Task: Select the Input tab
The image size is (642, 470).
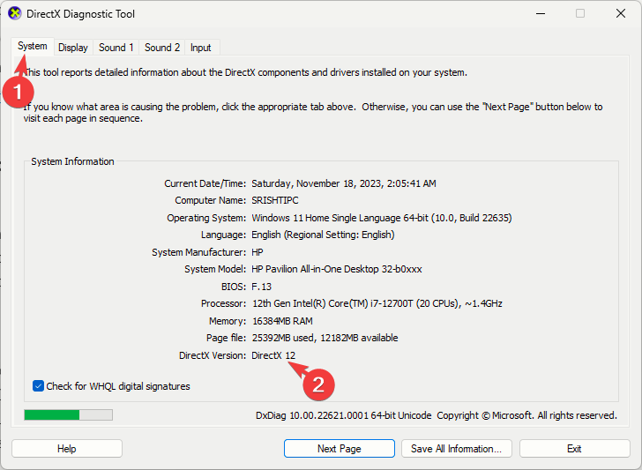Action: (201, 48)
